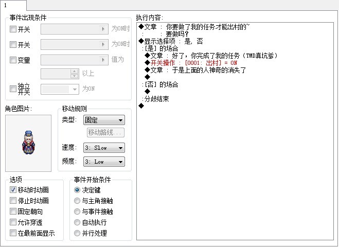Click the variable value 以上 number field
This screenshot has height=247, width=339.
coord(56,74)
